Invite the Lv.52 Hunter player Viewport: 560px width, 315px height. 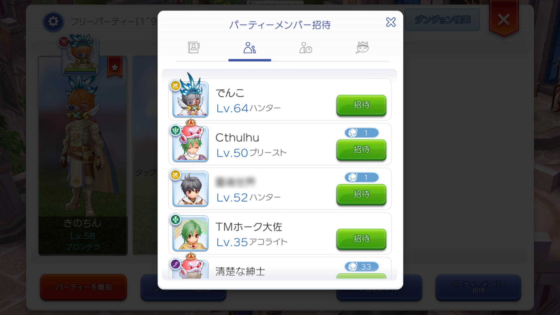pos(361,194)
